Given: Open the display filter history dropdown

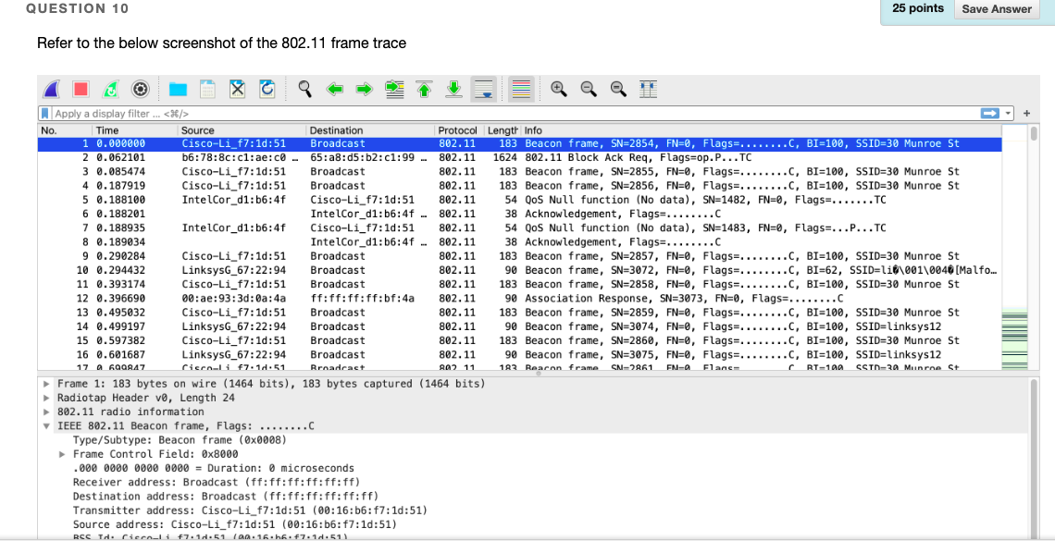Looking at the screenshot, I should point(1008,114).
